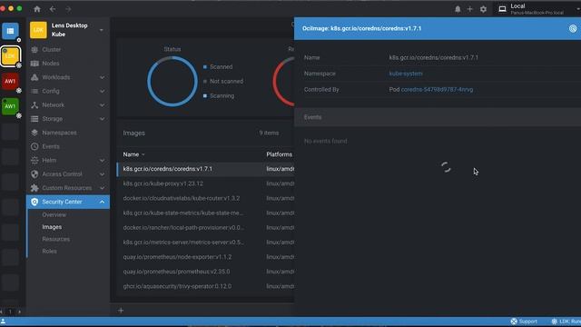Click the Support link in status bar
The width and height of the screenshot is (581, 327).
[x=524, y=322]
